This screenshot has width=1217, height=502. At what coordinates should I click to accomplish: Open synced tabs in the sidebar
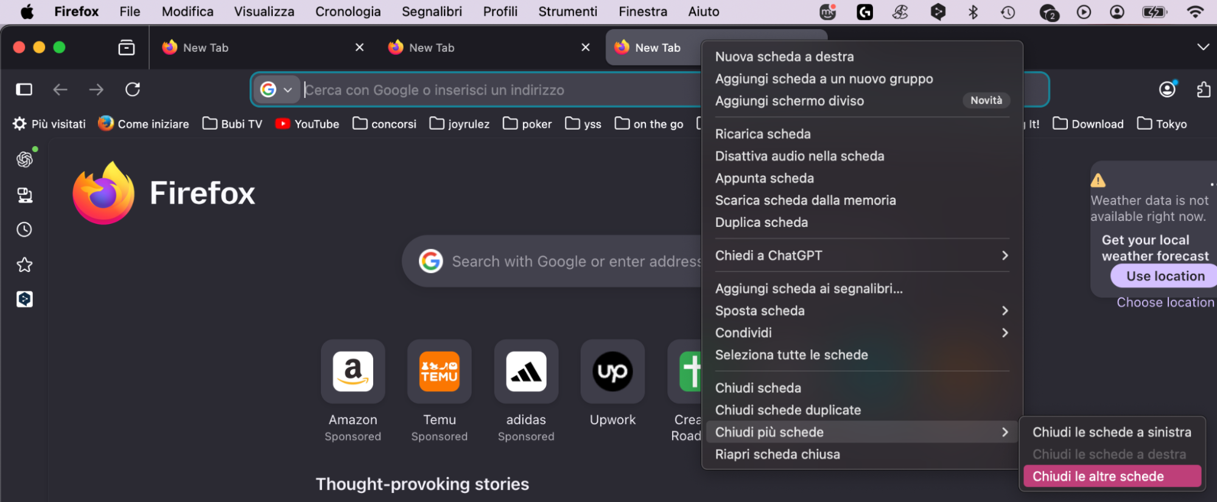point(24,195)
